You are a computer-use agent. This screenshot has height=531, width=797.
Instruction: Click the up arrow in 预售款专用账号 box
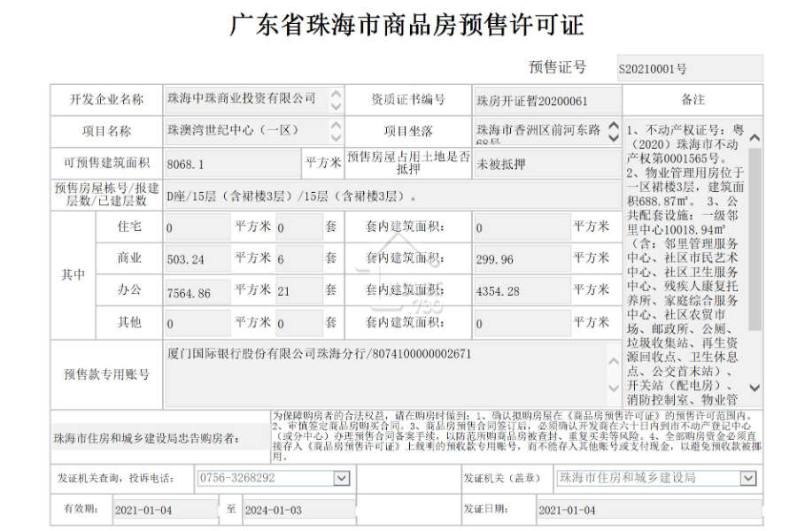point(614,361)
